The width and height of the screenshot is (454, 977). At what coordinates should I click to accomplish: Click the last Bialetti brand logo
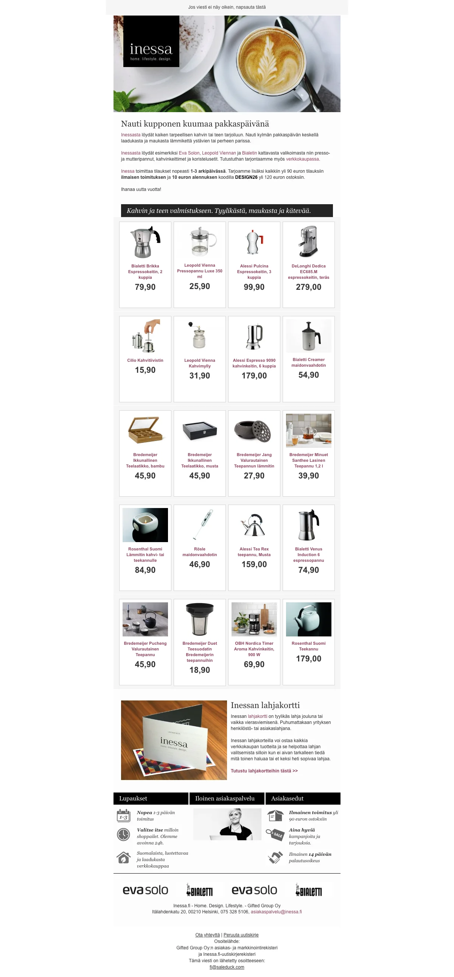point(309,890)
